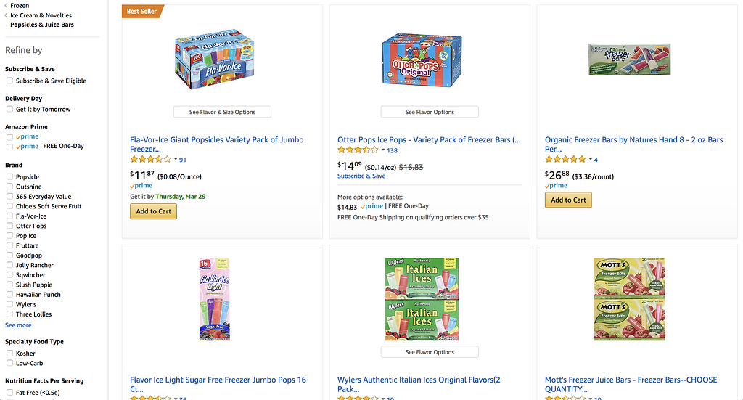Viewport: 743px width, 400px height.
Task: Open Otter Pops Ice Pops title link
Action: pos(429,139)
